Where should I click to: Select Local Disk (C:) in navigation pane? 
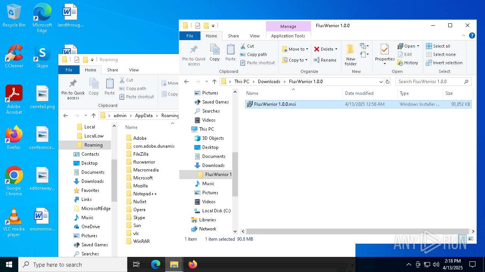point(216,211)
